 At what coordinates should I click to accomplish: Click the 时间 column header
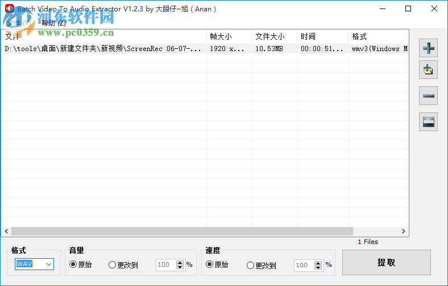[322, 36]
